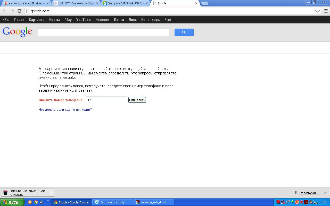The height and width of the screenshot is (206, 330).
Task: Click the green and blue arrows tray icon
Action: [292, 202]
